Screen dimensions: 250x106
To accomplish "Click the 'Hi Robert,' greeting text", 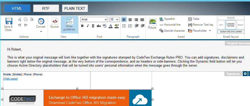I will pos(15,49).
